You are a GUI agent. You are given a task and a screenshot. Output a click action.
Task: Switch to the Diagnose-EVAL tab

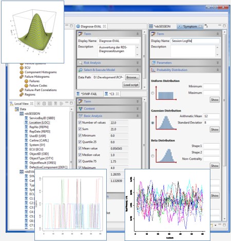coord(91,27)
